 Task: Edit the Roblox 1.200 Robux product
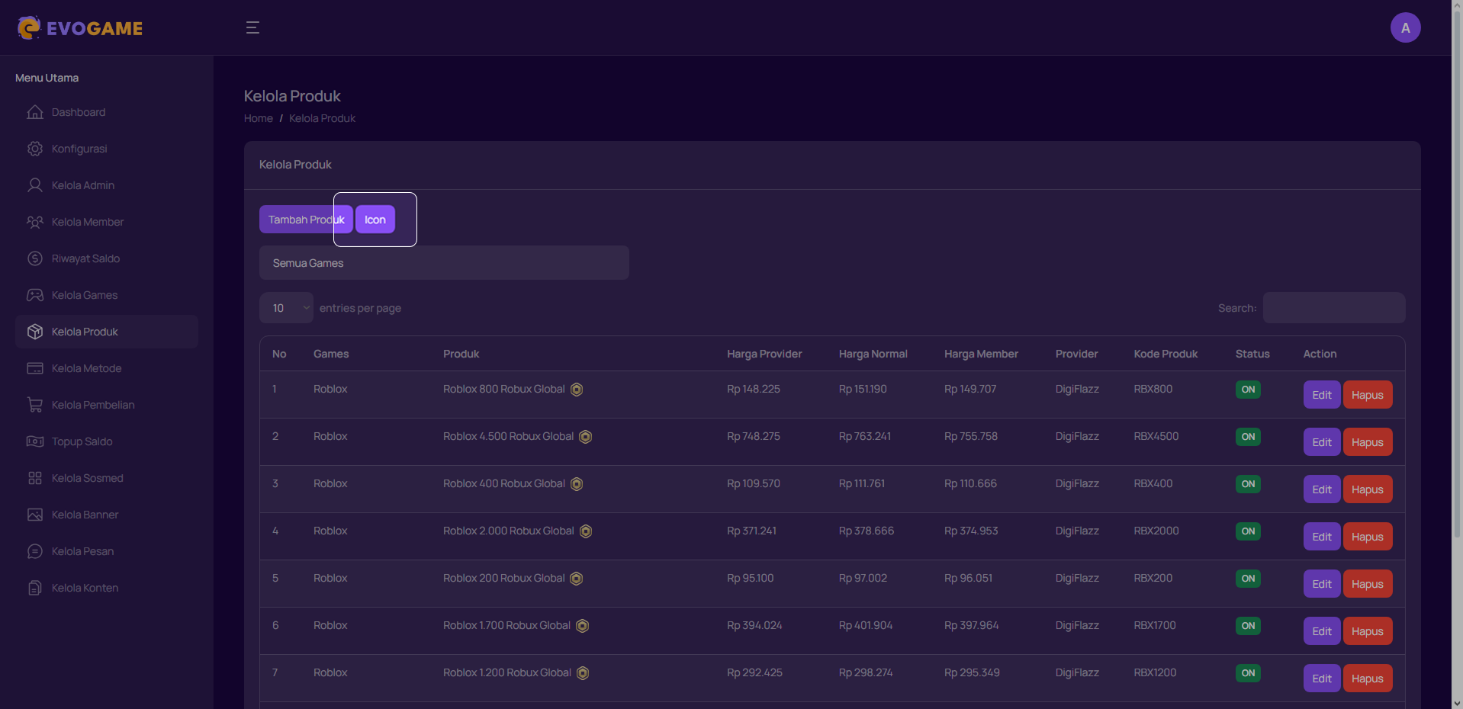pos(1322,679)
